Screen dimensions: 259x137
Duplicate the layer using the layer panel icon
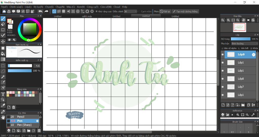coord(248,105)
